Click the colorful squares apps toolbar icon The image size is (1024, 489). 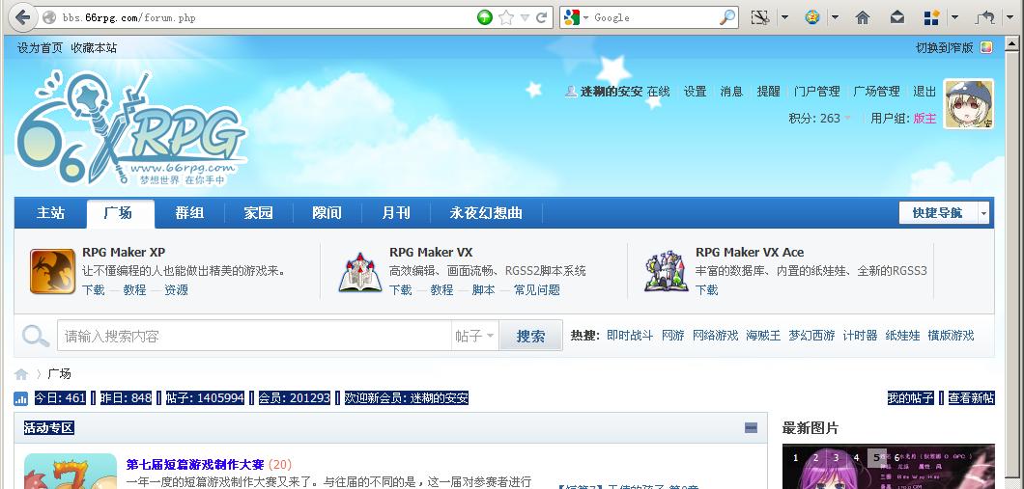[x=932, y=17]
